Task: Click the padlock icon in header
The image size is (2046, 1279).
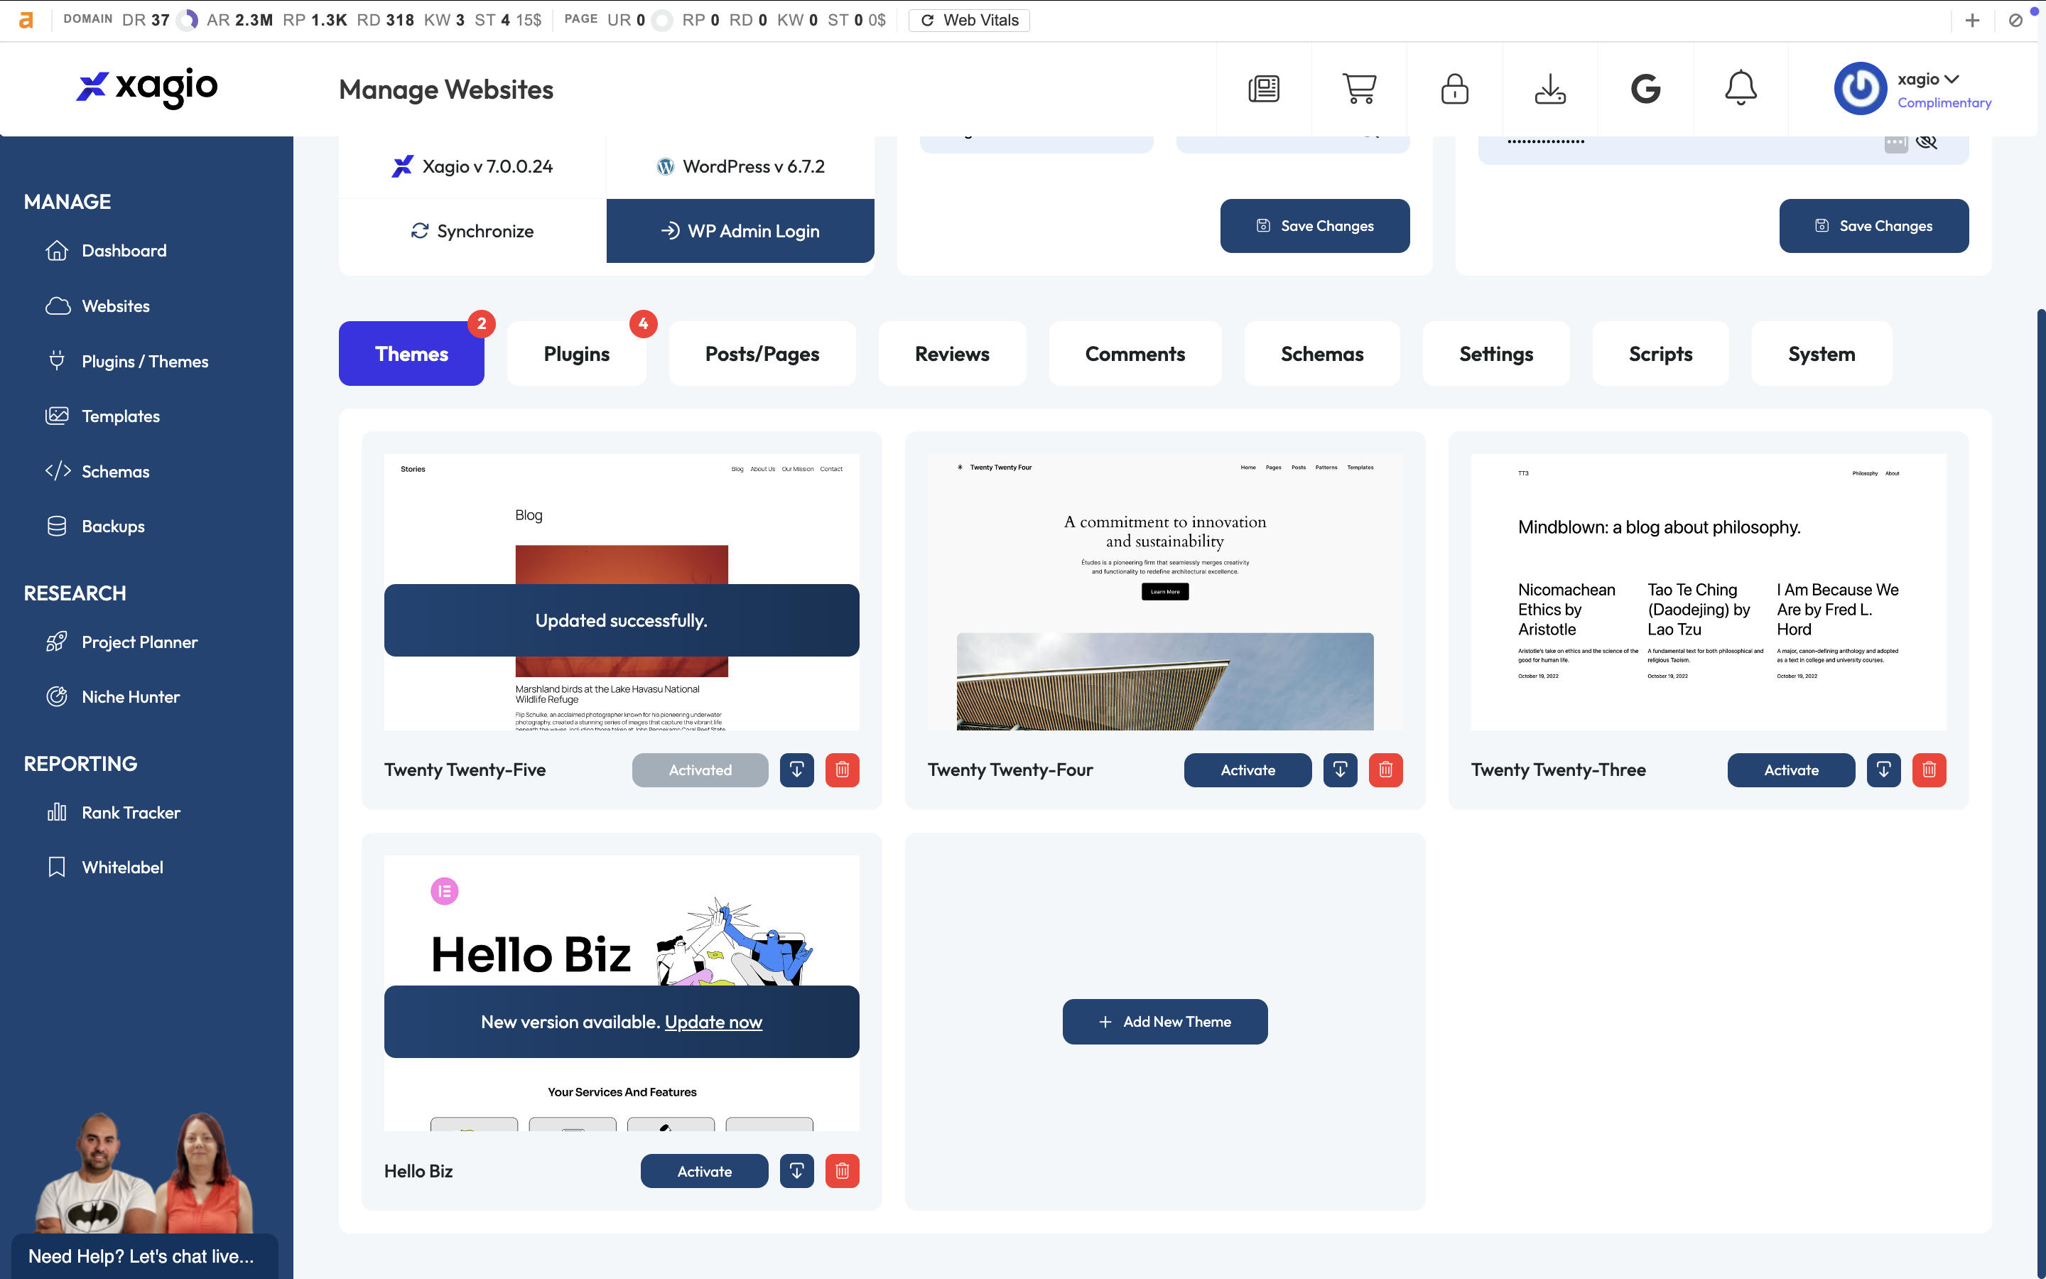Action: point(1454,89)
